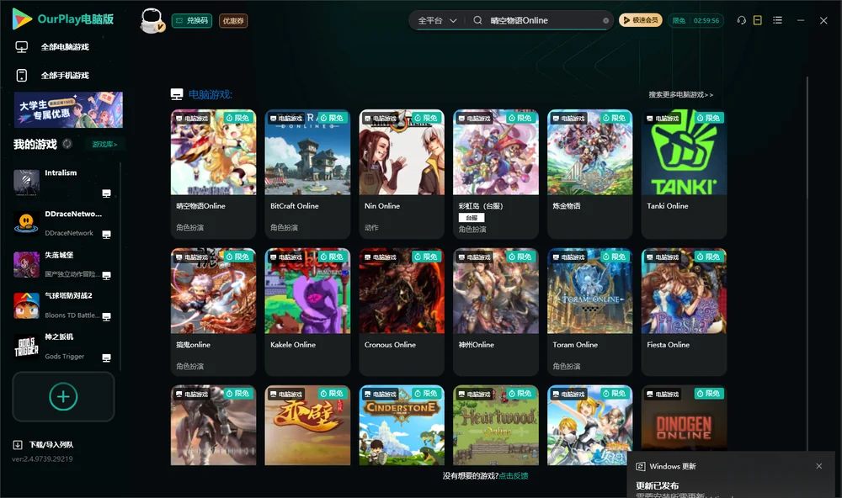Open the 全平台 platform dropdown
Viewport: 842px width, 498px height.
(x=437, y=20)
